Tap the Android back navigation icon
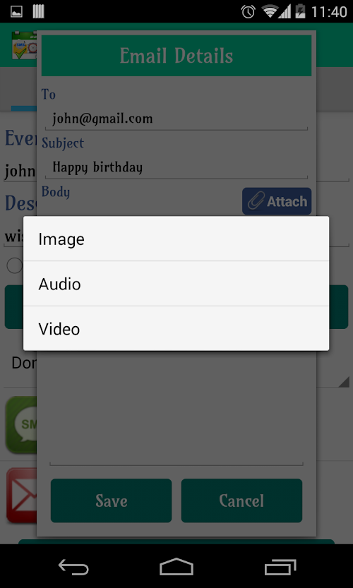This screenshot has height=588, width=353. tap(73, 567)
